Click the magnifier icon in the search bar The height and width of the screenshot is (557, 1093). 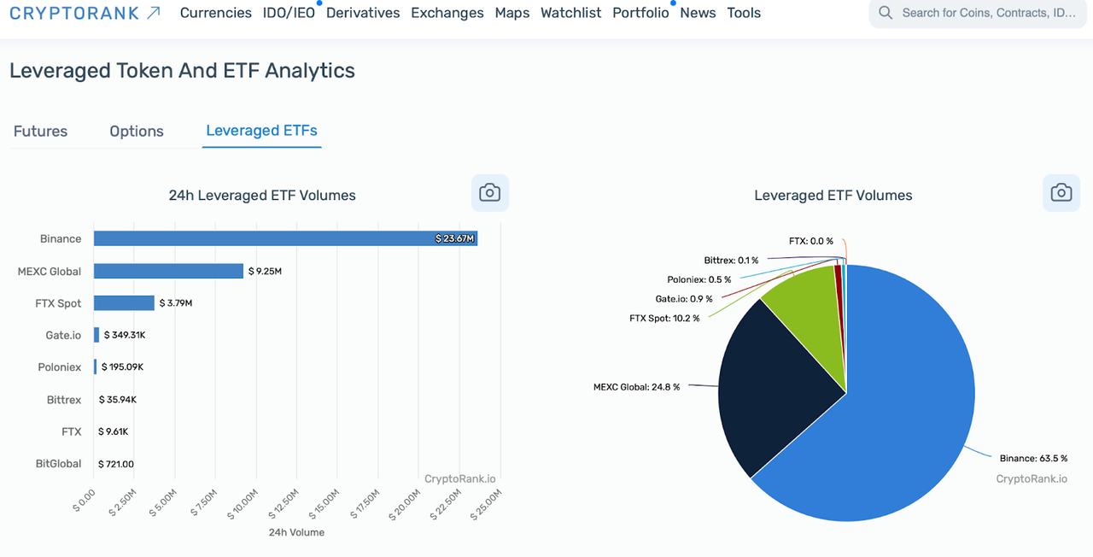pos(885,12)
